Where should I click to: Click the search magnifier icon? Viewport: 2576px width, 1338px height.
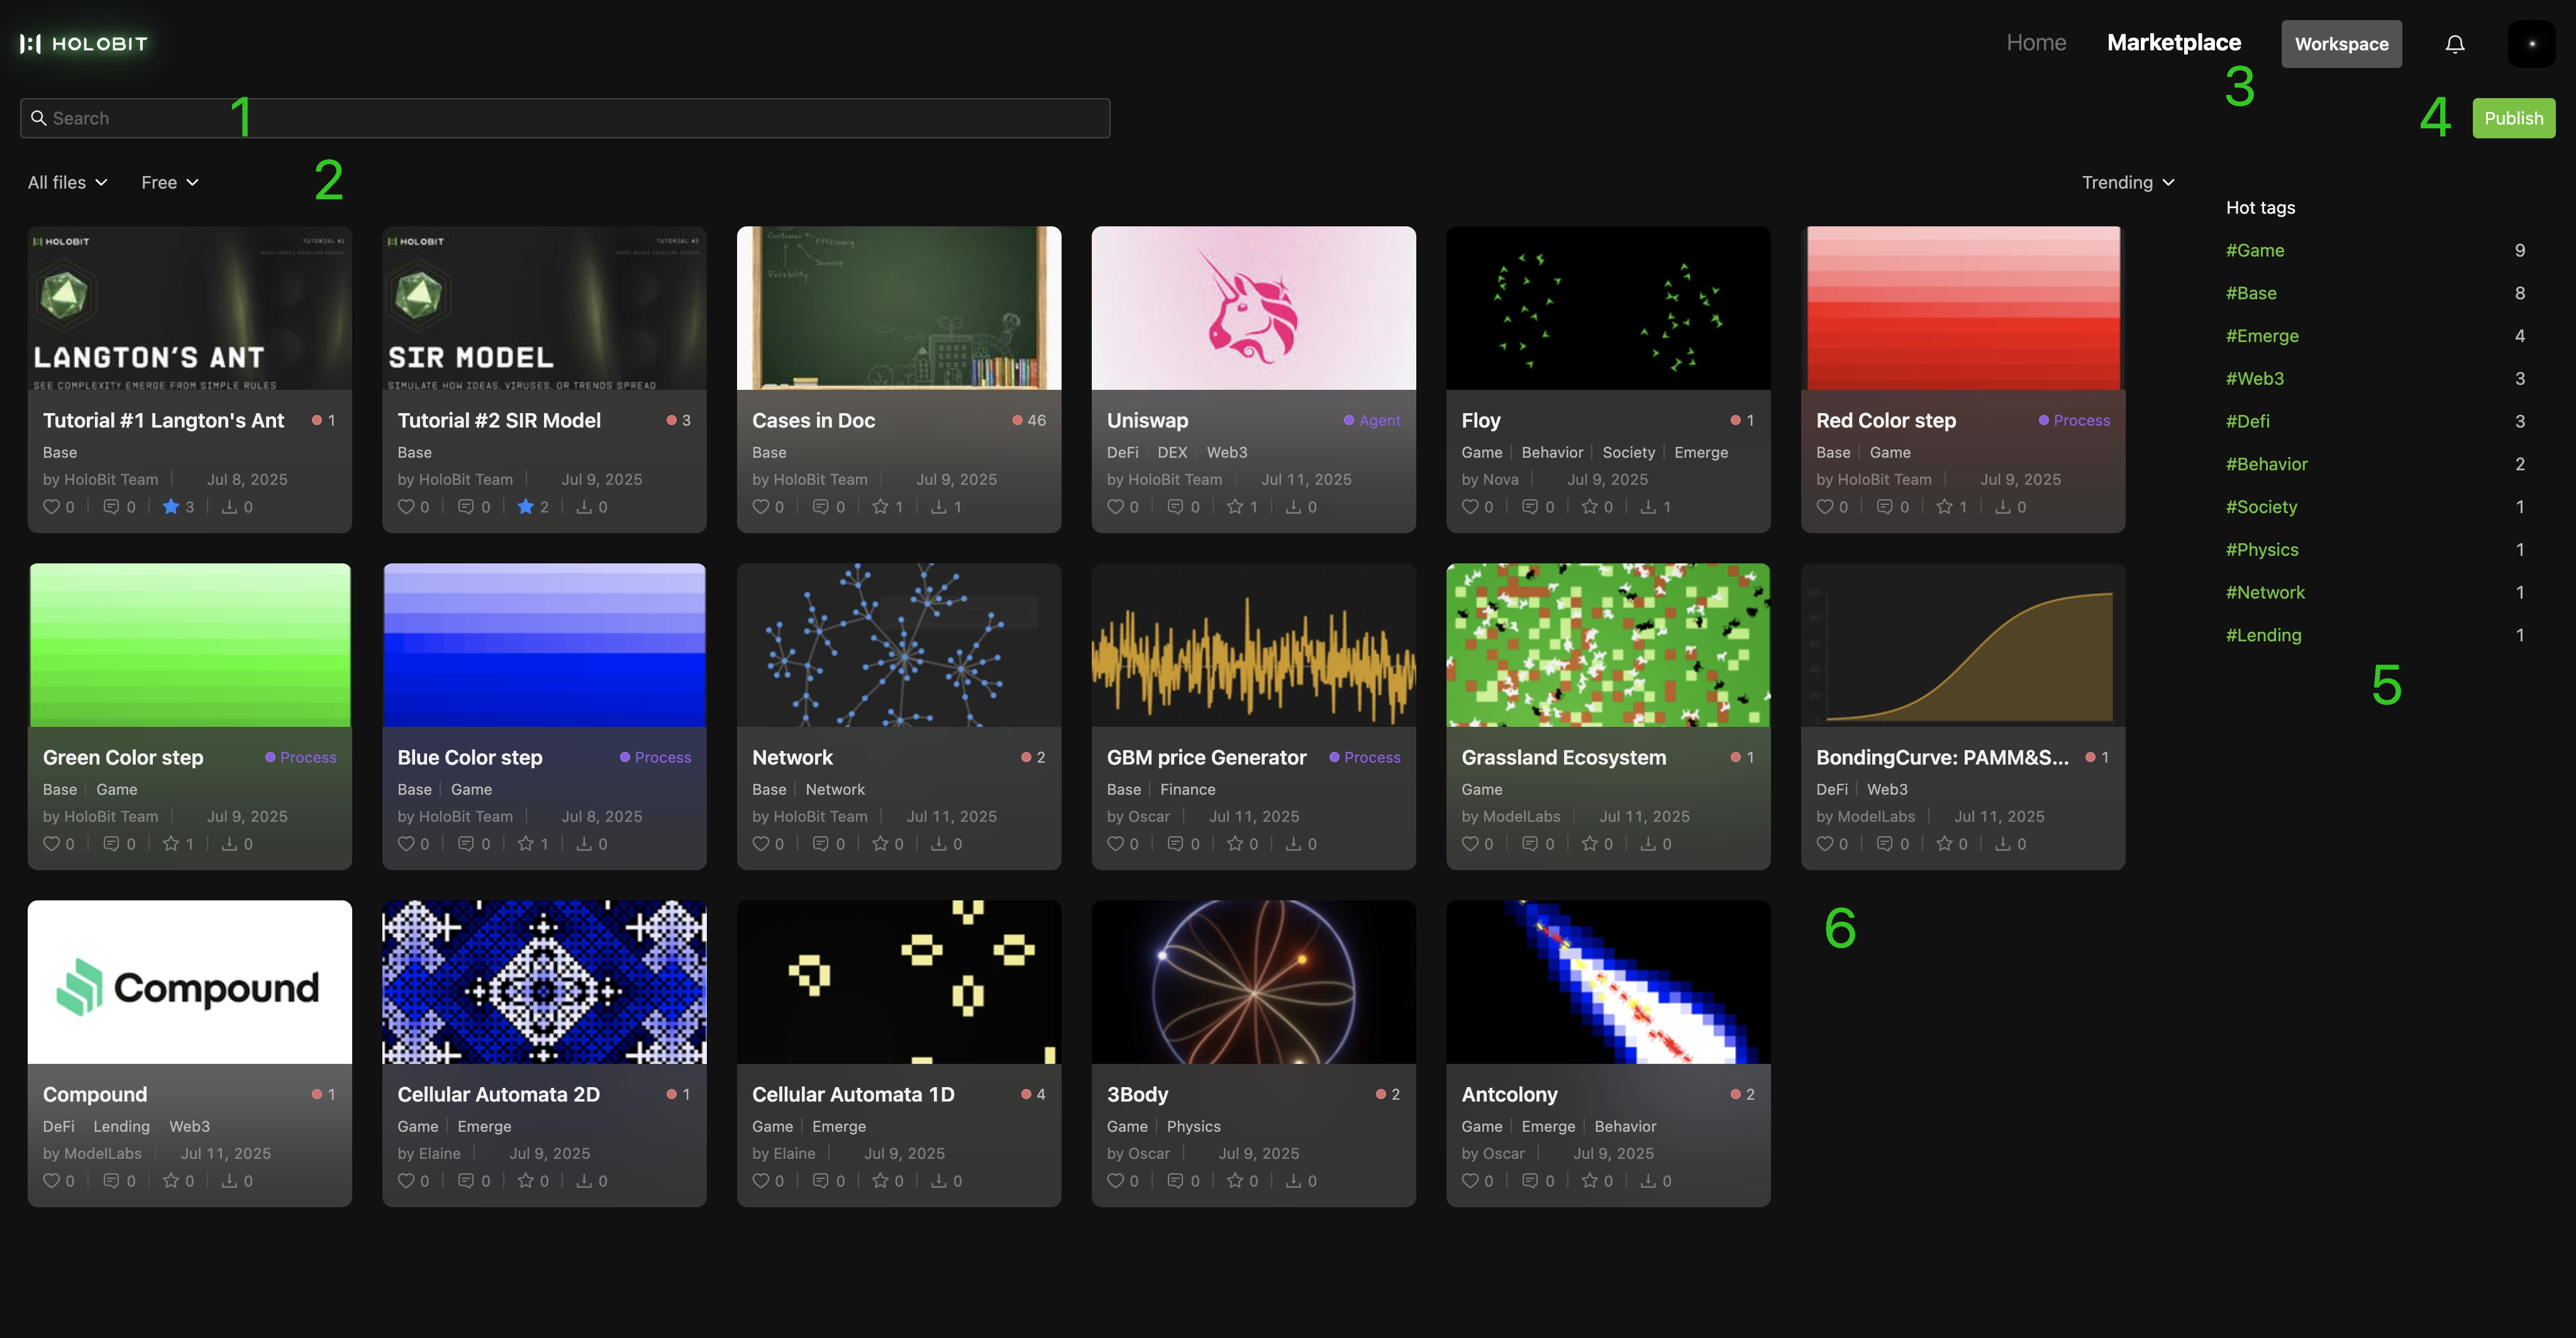coord(39,118)
